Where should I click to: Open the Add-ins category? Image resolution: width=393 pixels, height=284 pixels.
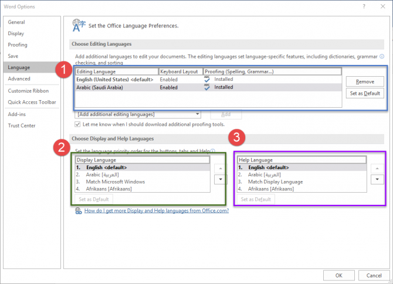coord(17,114)
